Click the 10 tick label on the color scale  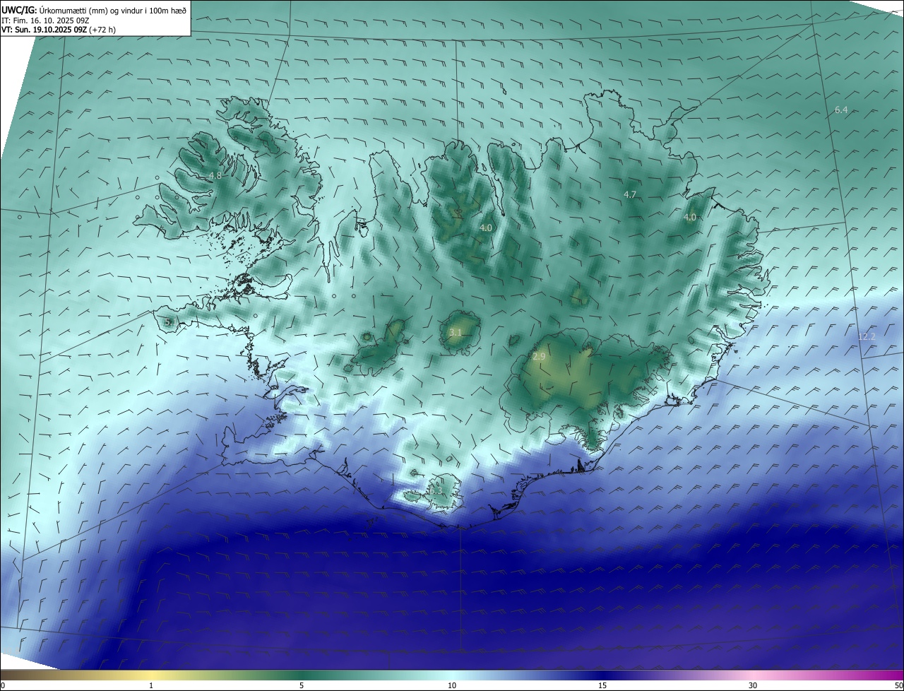[452, 685]
